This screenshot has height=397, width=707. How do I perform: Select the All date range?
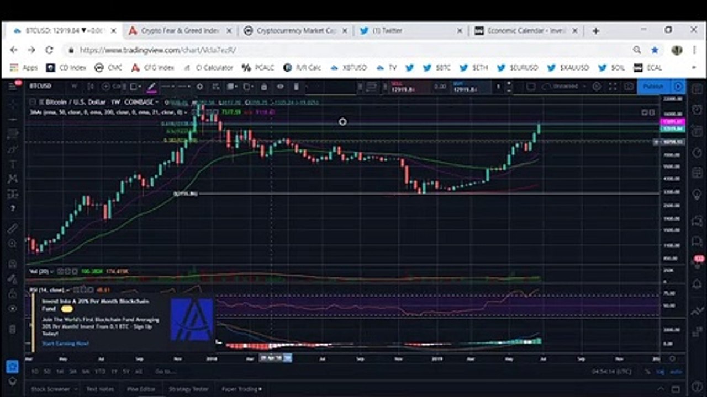pyautogui.click(x=138, y=372)
